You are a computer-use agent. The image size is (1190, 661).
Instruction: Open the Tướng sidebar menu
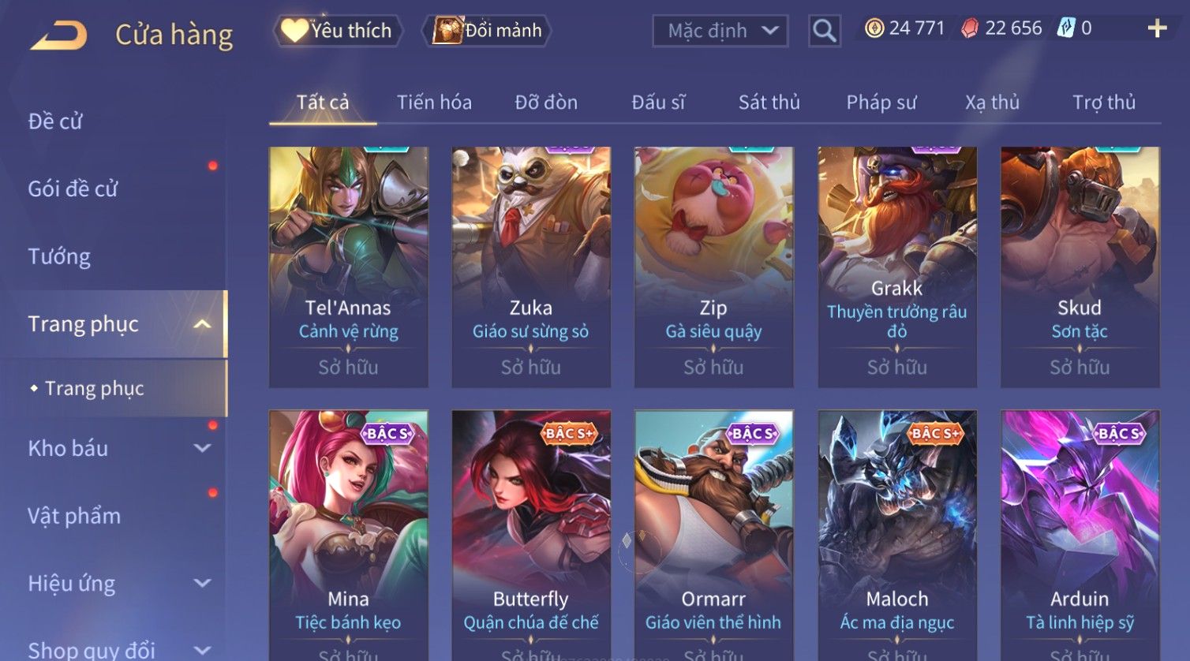tap(59, 256)
